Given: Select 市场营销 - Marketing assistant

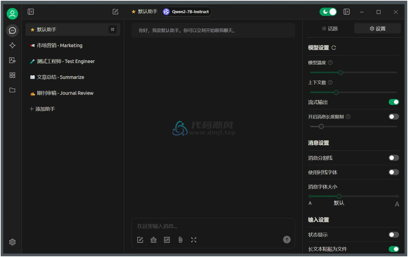Looking at the screenshot, I should pos(73,45).
